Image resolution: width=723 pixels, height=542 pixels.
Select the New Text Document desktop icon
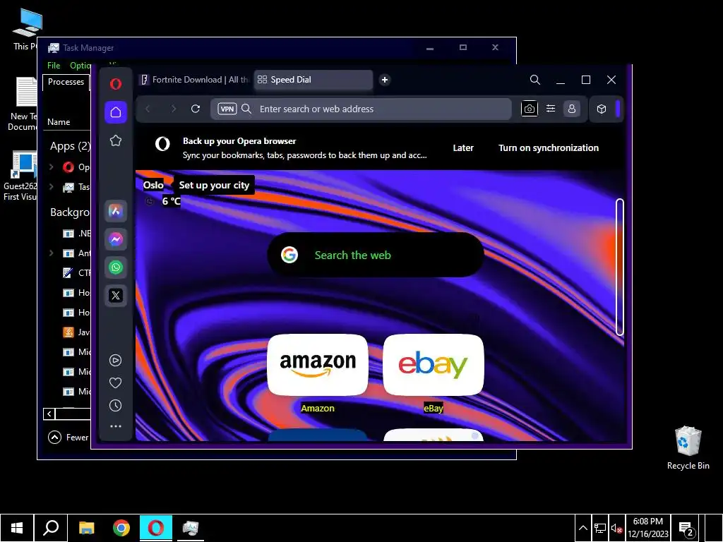pyautogui.click(x=23, y=104)
